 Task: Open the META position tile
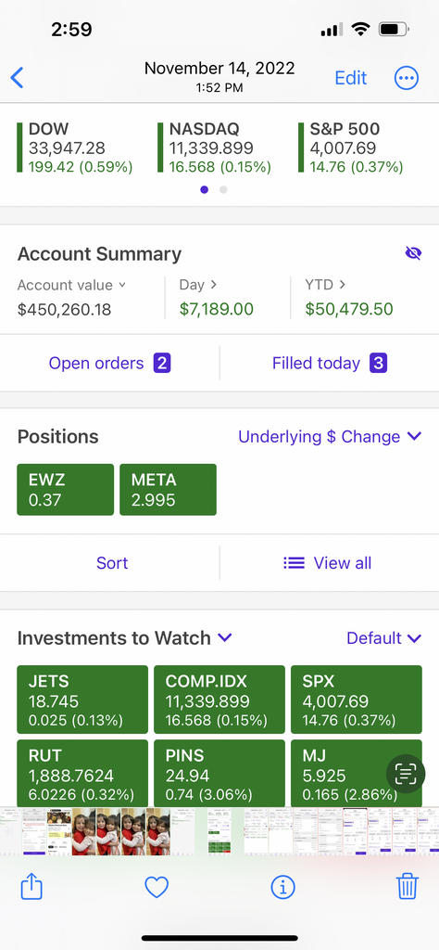click(169, 490)
